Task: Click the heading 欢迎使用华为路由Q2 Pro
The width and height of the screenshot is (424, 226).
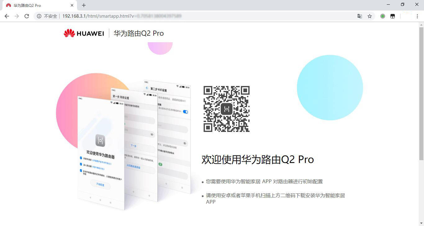Action: [x=258, y=160]
